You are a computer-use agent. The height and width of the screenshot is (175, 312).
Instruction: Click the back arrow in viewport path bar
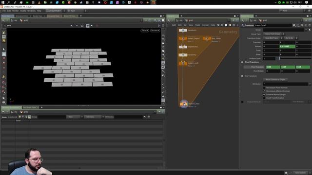3,20
